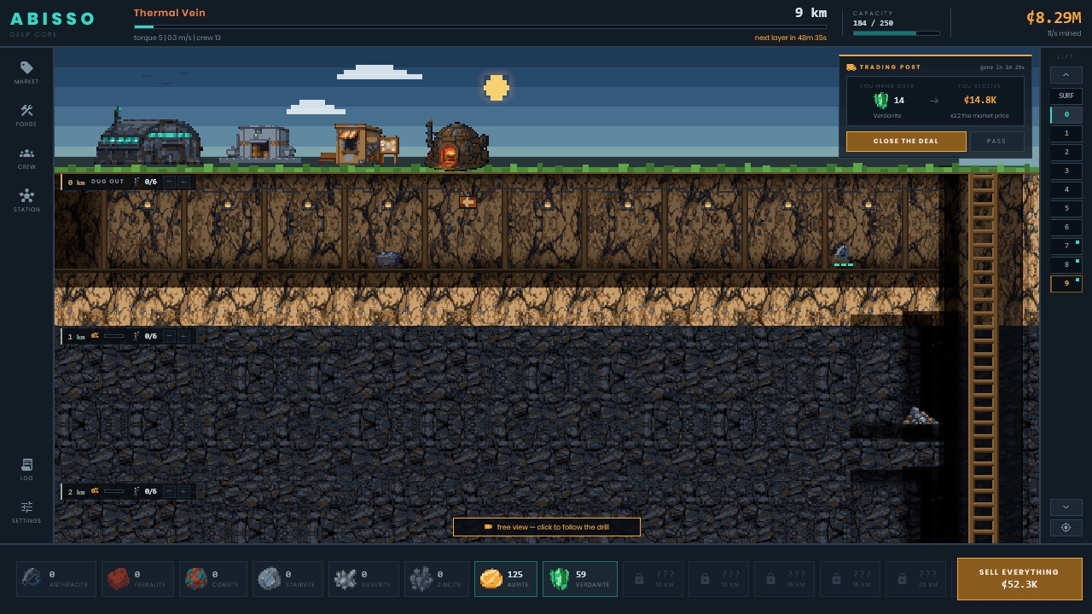Center lift view with the locate icon

pyautogui.click(x=1066, y=528)
